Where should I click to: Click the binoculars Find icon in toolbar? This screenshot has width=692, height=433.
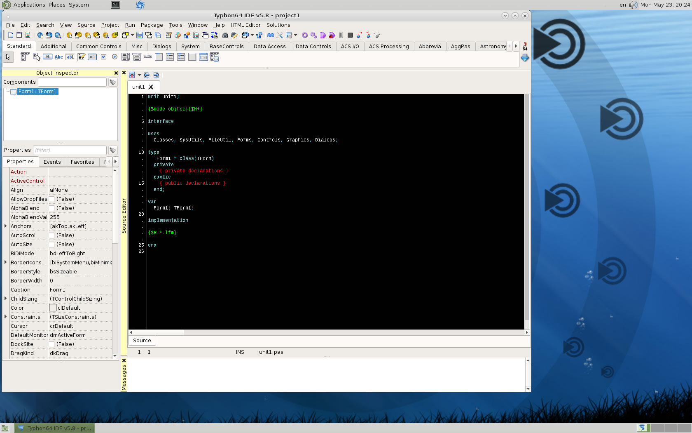click(225, 35)
